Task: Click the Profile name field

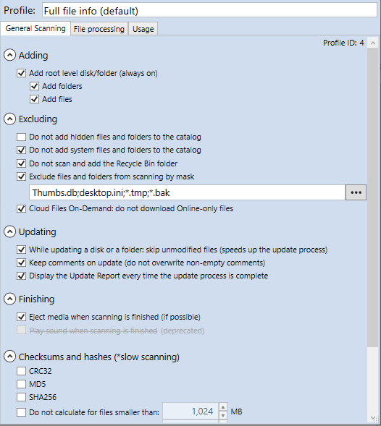Action: (209, 11)
